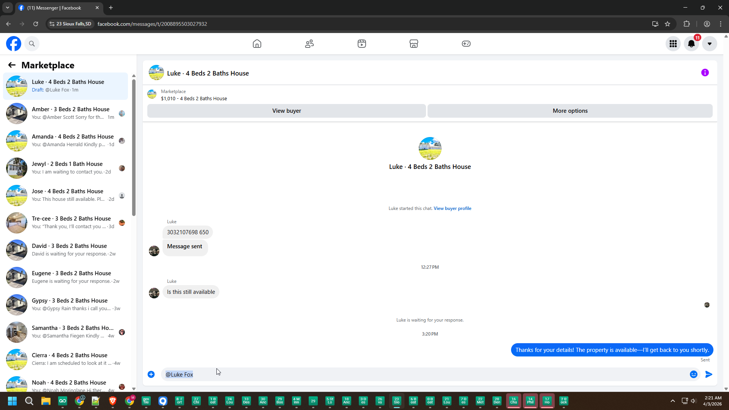Open Eugene 3 Beds 2 Baths House chat
Viewport: 729px width, 410px height.
pyautogui.click(x=66, y=277)
